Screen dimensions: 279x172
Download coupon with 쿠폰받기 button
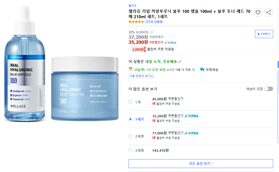[x=264, y=34]
